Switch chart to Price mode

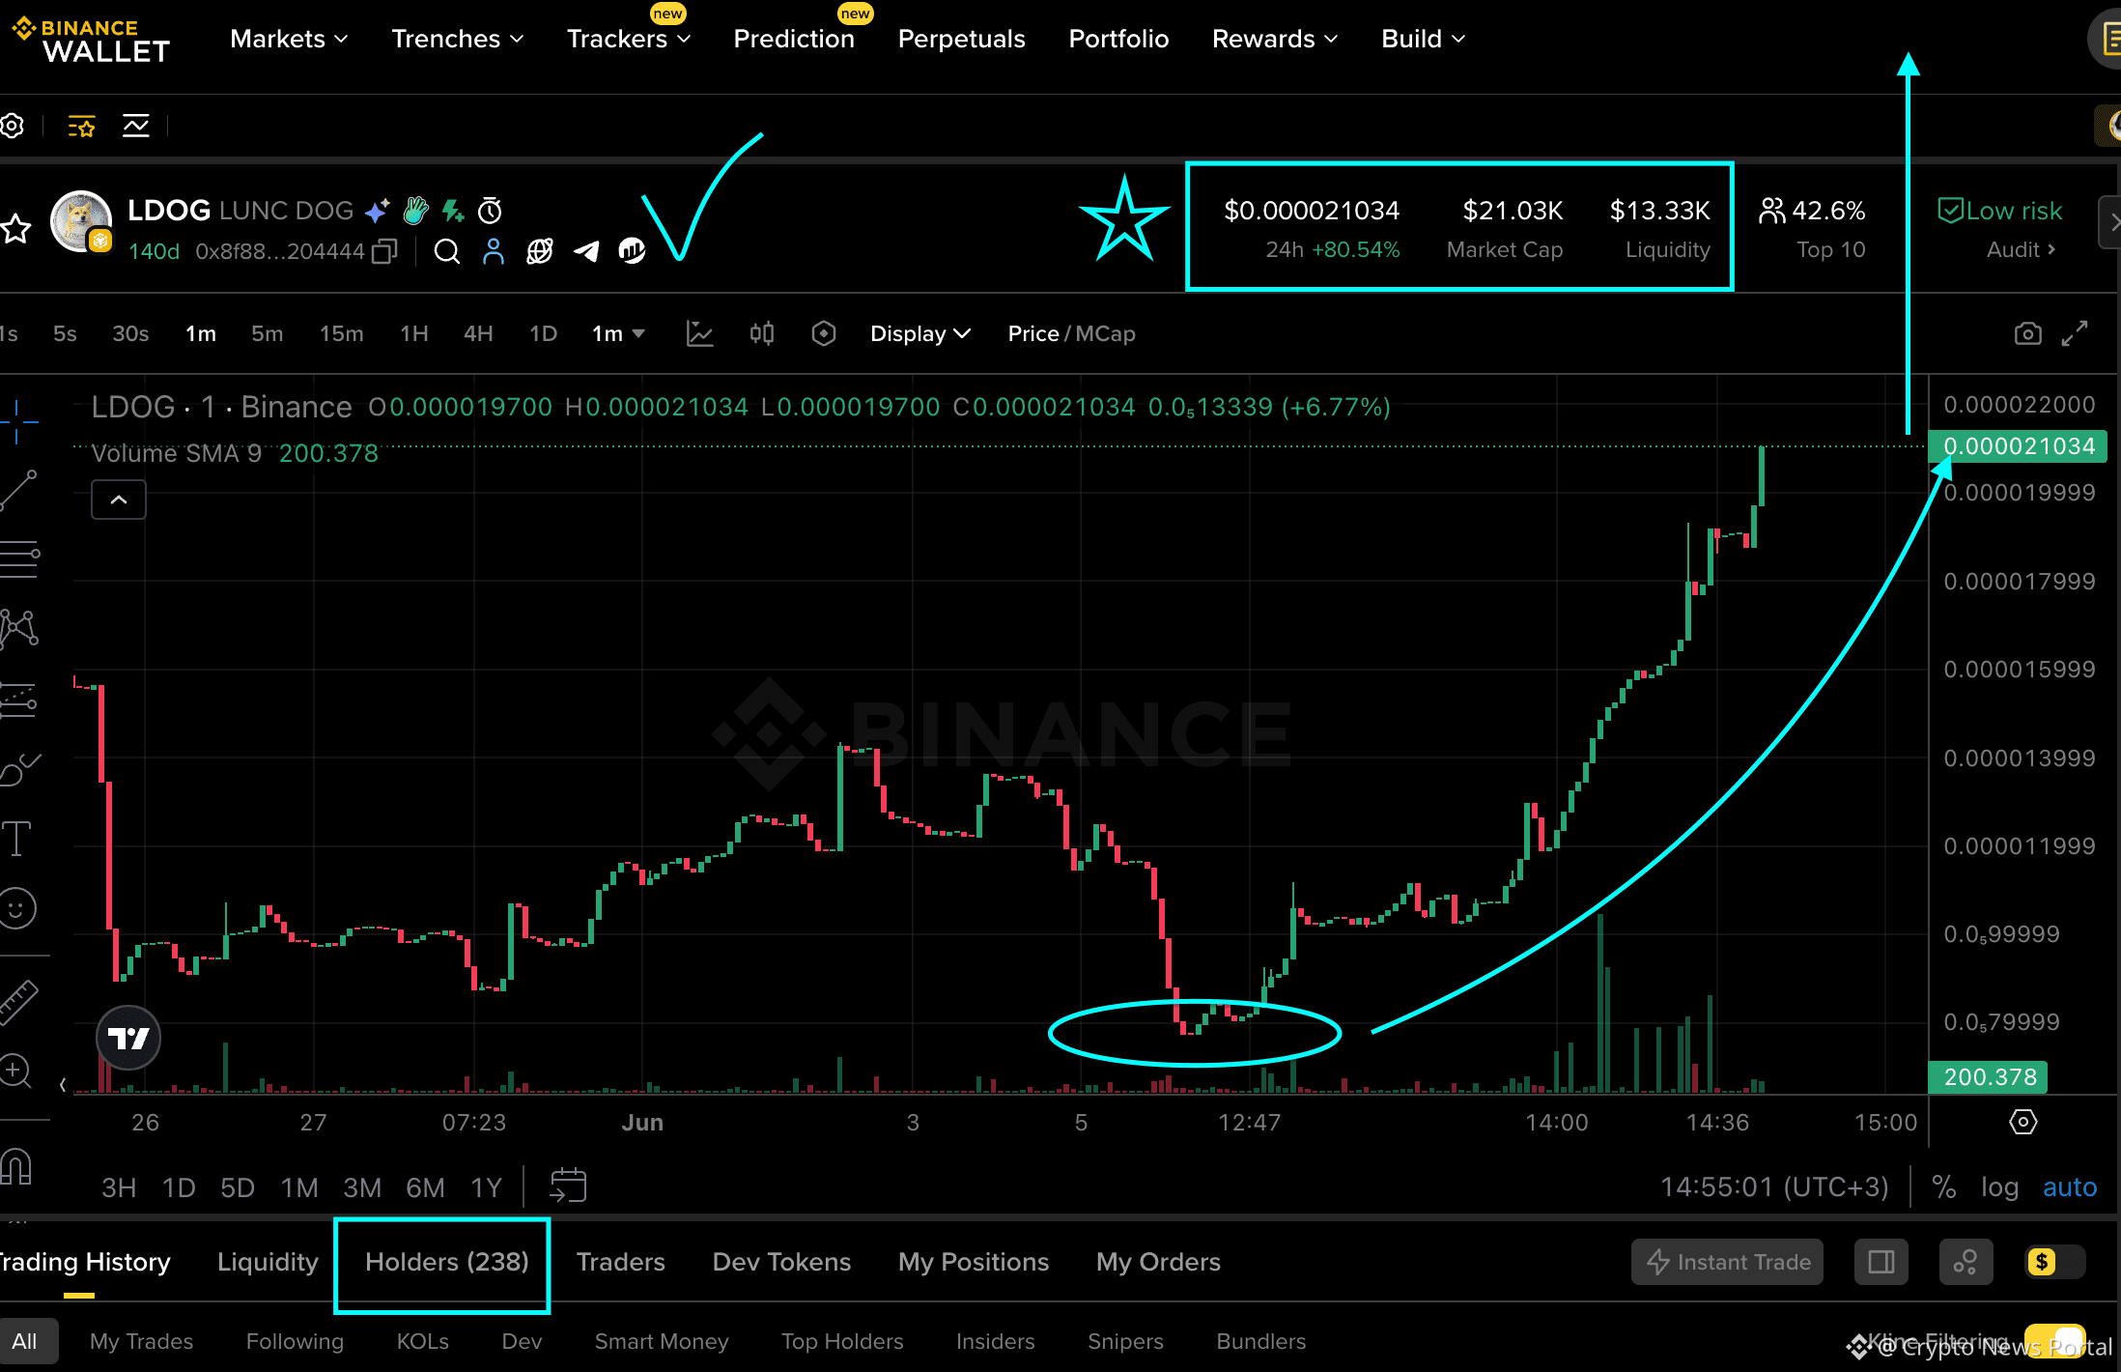click(x=1033, y=333)
